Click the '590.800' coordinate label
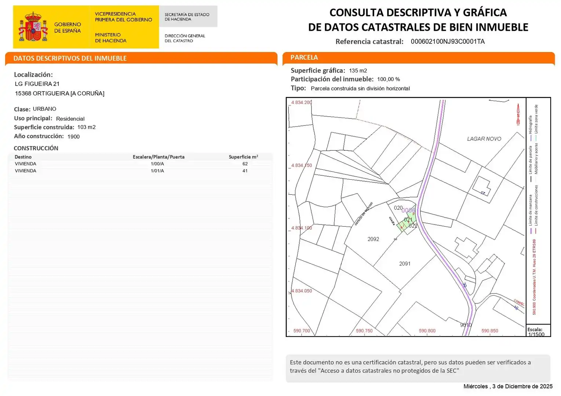The height and width of the screenshot is (396, 561). pyautogui.click(x=427, y=331)
